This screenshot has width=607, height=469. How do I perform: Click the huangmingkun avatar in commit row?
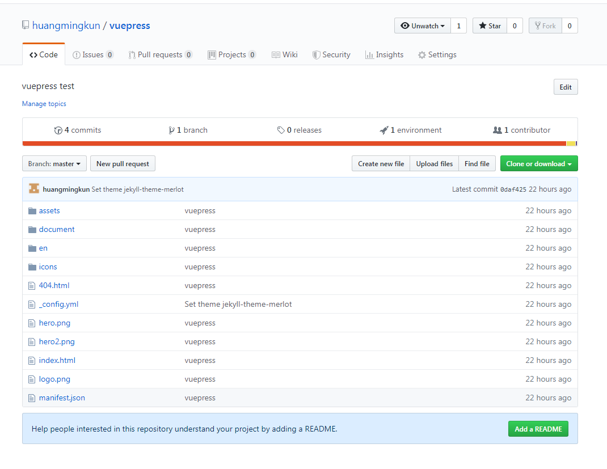pos(34,189)
